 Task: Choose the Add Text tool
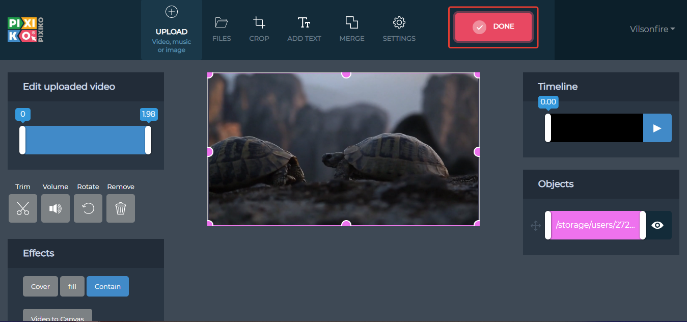pos(304,30)
